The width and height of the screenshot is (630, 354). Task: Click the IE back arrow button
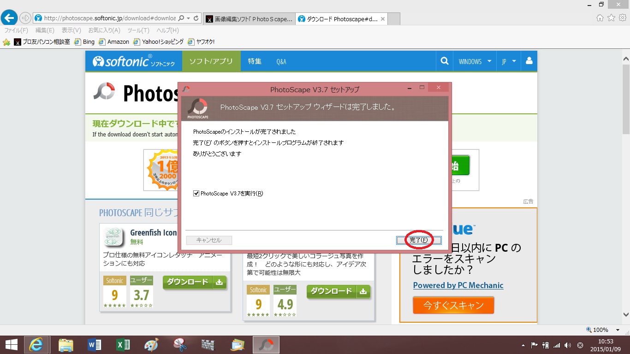point(9,18)
